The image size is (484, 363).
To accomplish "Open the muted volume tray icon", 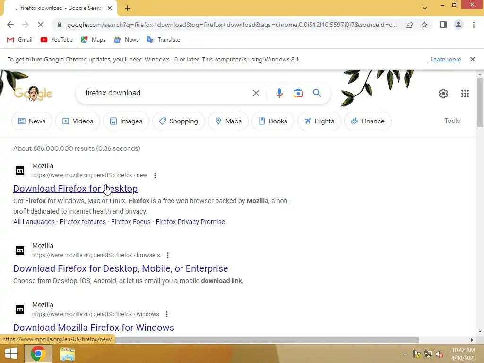I will [x=440, y=354].
